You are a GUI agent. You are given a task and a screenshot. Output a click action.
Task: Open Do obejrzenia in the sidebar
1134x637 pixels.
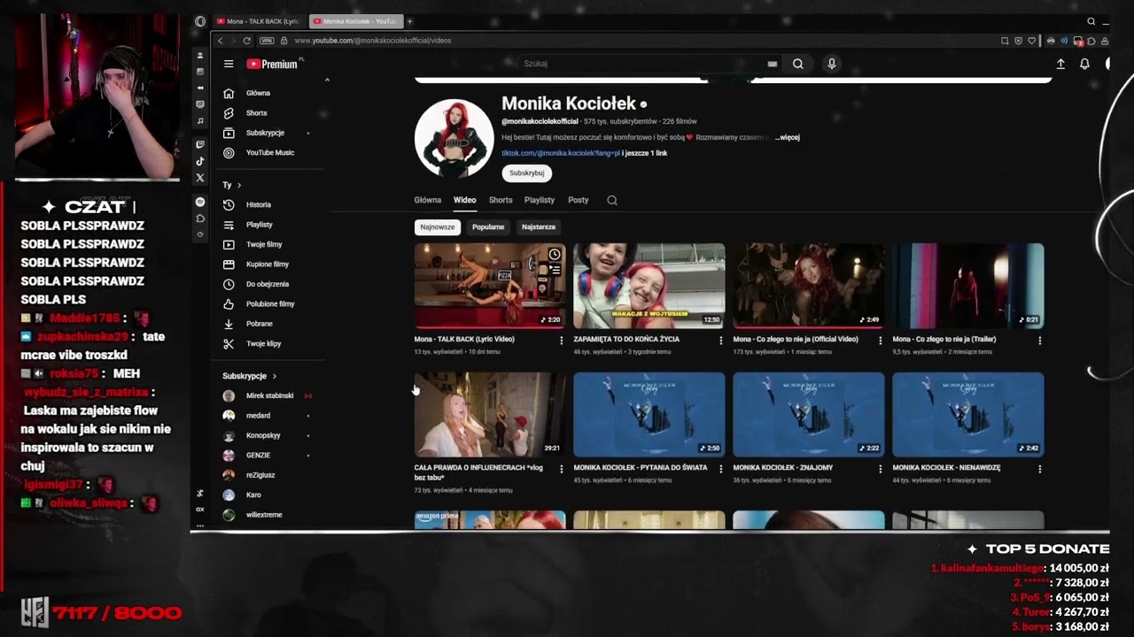tap(269, 284)
